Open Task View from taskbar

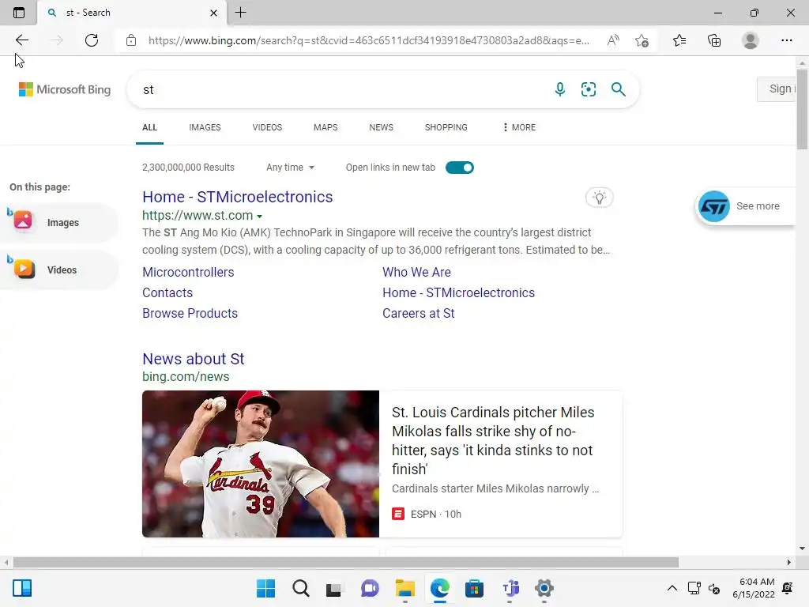pos(334,588)
